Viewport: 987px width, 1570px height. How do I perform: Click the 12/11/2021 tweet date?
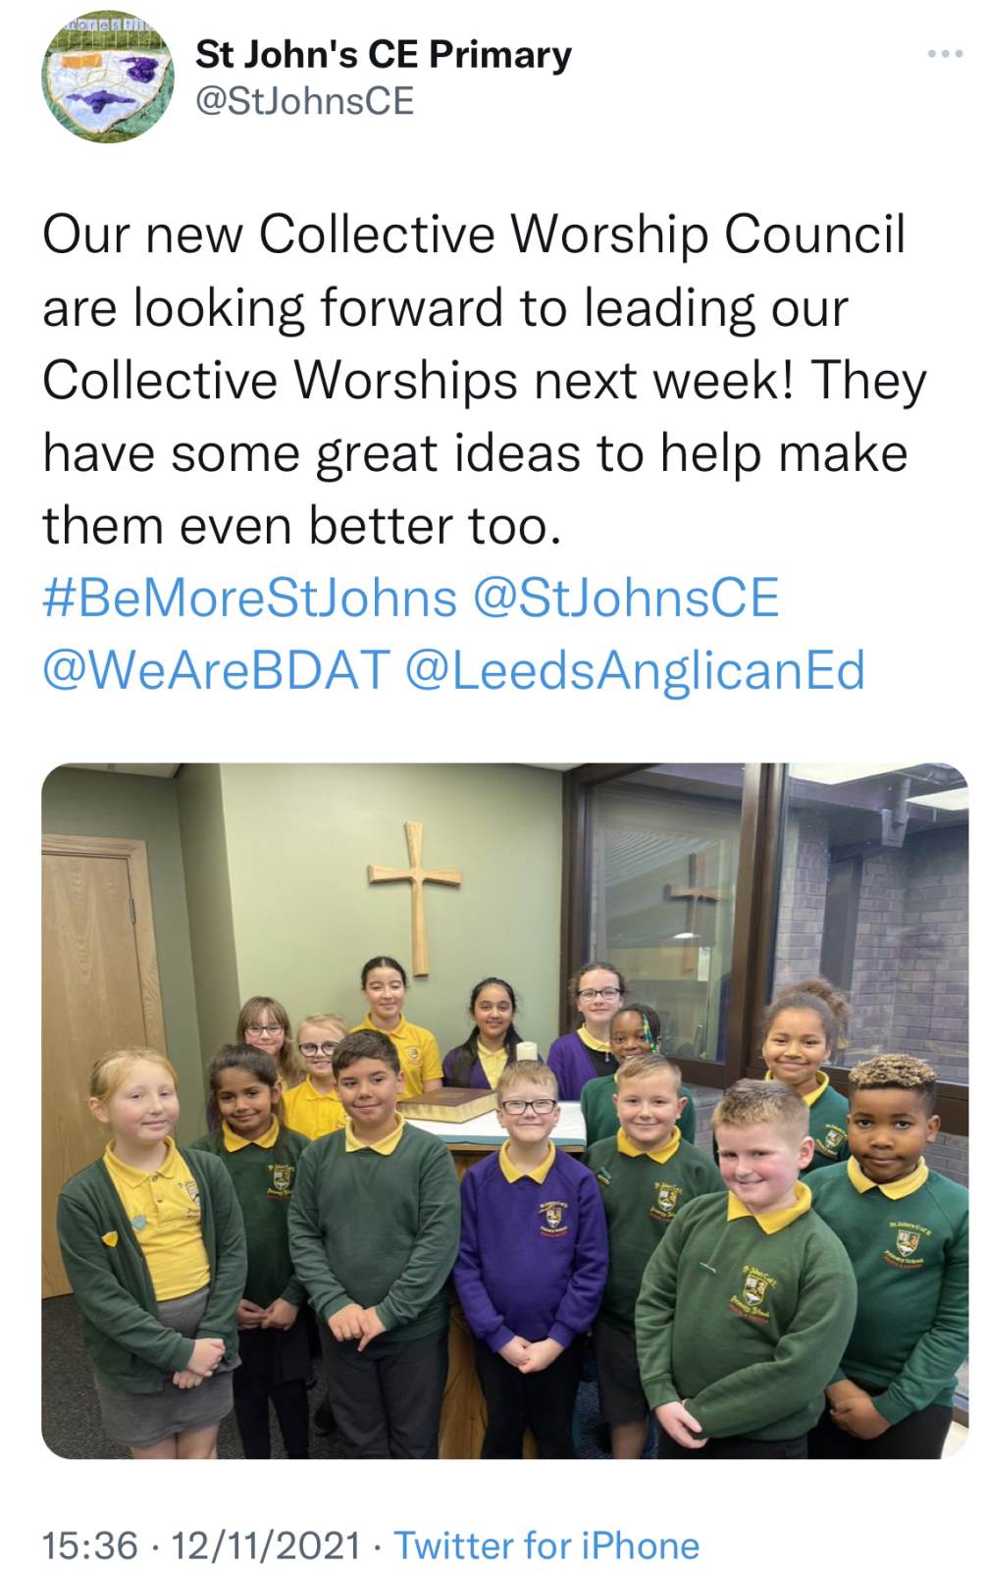[x=266, y=1545]
